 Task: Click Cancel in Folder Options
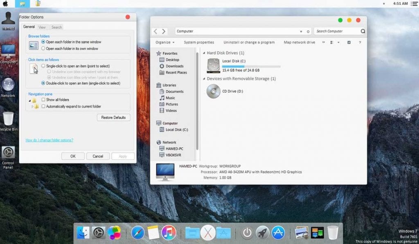(x=98, y=156)
